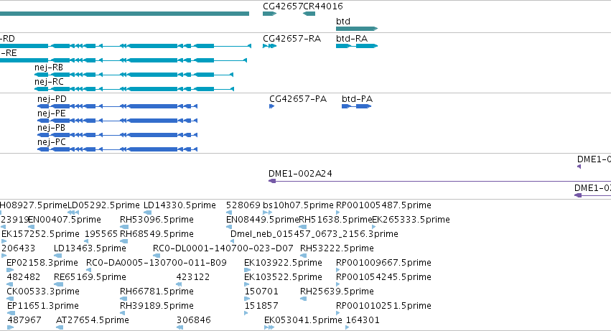The height and width of the screenshot is (331, 611).
Task: Click the 487967 feature label
Action: pyautogui.click(x=24, y=320)
